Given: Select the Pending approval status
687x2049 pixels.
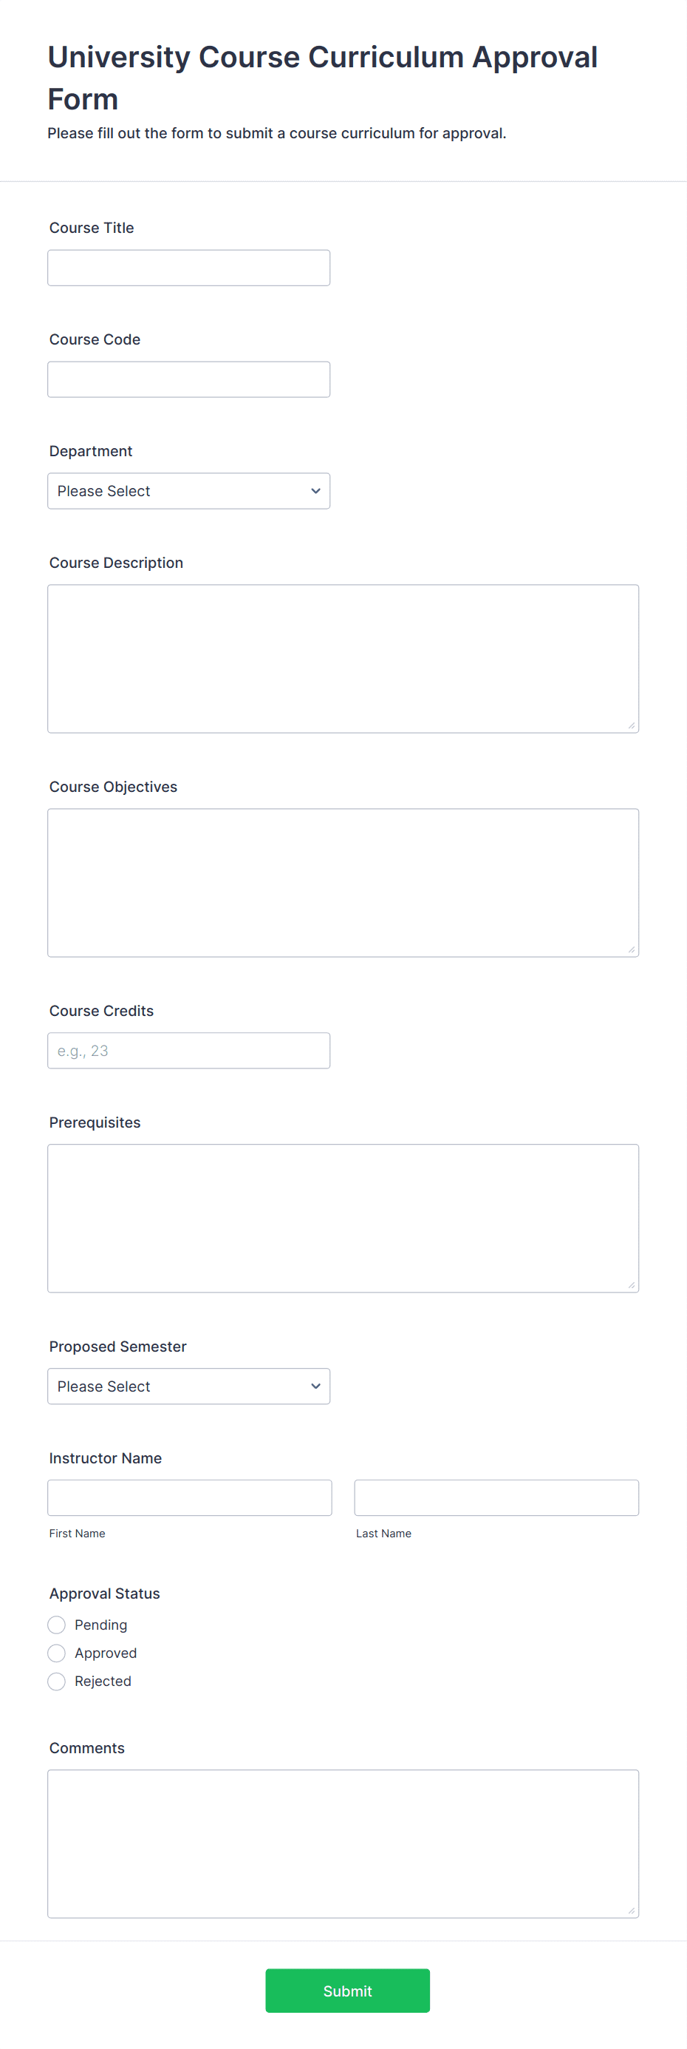Looking at the screenshot, I should coord(56,1625).
